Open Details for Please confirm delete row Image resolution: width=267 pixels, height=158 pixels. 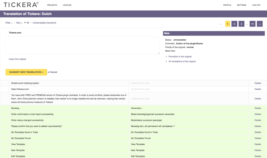(258, 126)
